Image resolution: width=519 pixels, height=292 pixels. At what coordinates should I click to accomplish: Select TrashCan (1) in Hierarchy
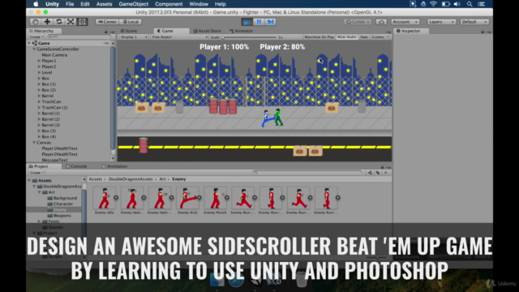pos(54,108)
